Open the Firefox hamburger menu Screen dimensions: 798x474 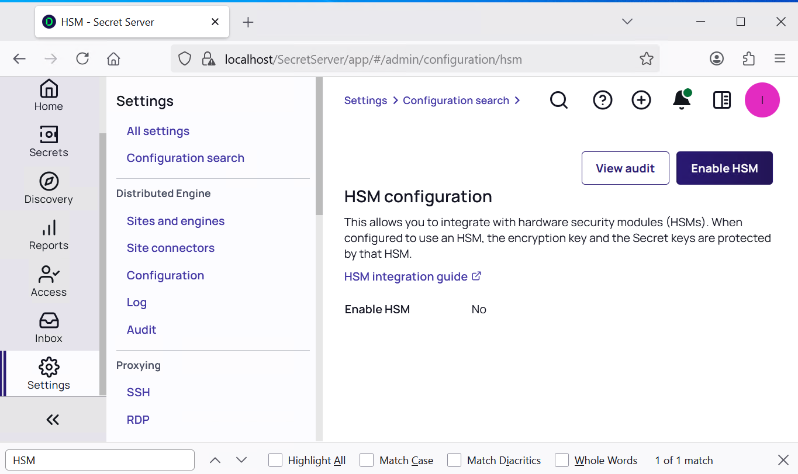tap(779, 58)
